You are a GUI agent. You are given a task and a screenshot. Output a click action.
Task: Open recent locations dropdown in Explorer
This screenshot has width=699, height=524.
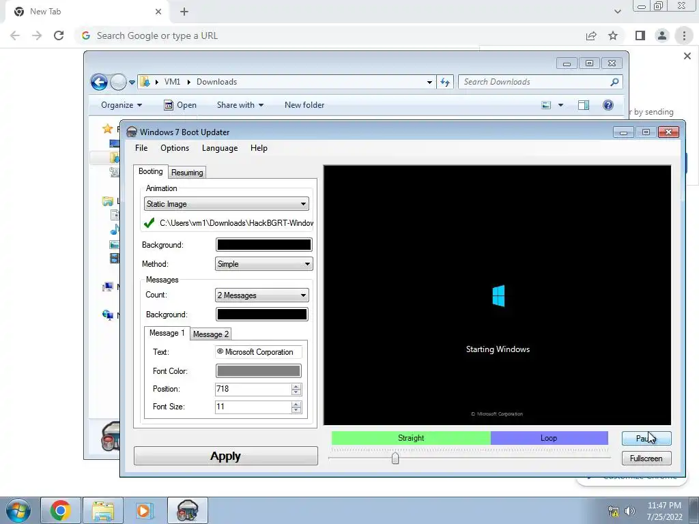pyautogui.click(x=132, y=83)
